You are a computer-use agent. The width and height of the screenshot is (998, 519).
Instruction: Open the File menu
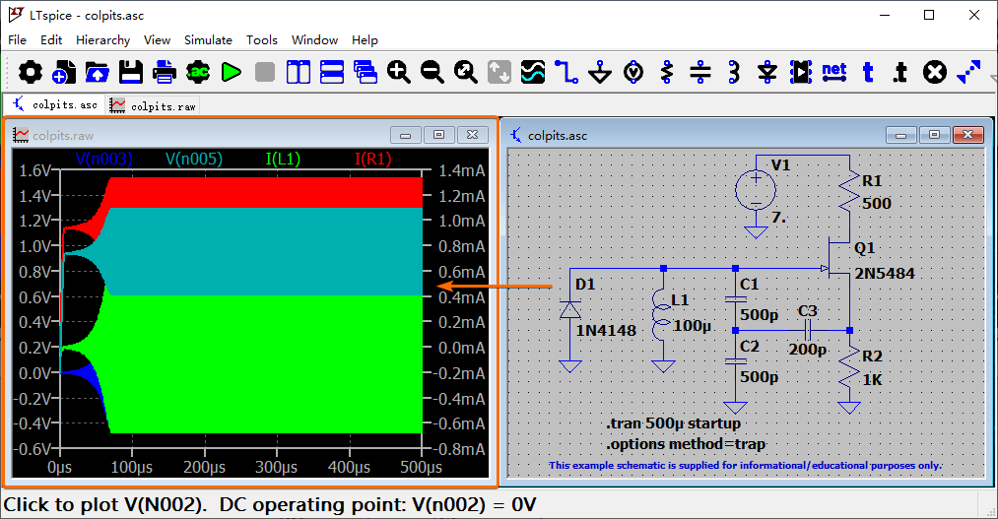point(17,40)
